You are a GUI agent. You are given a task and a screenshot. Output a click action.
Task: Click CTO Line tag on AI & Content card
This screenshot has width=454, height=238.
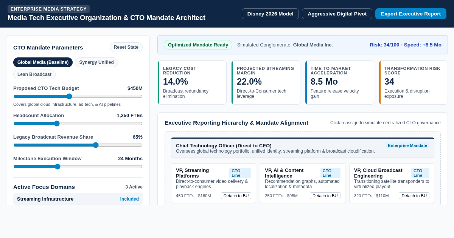pos(330,173)
